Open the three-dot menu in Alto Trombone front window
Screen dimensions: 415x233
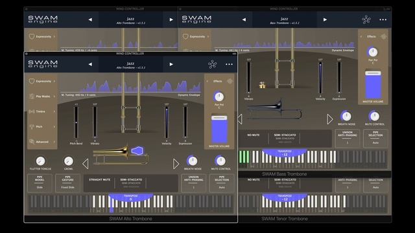(x=229, y=64)
